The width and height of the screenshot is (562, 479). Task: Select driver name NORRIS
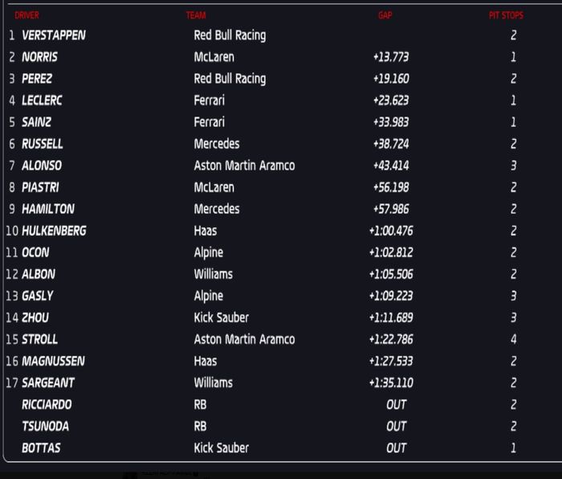click(x=40, y=57)
